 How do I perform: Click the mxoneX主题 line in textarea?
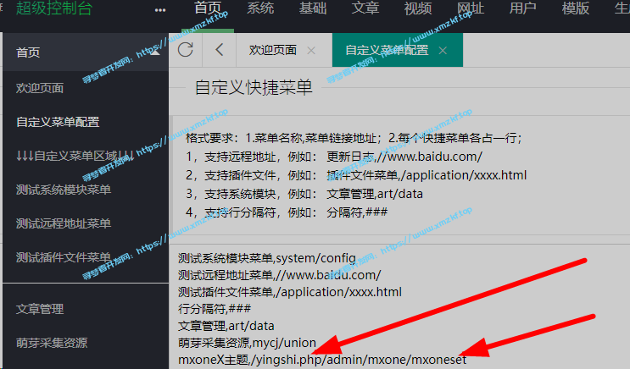tap(322, 360)
